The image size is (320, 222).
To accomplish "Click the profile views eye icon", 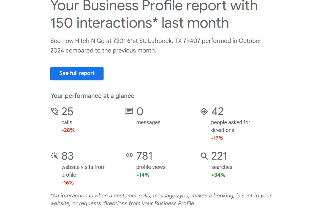I will click(129, 155).
